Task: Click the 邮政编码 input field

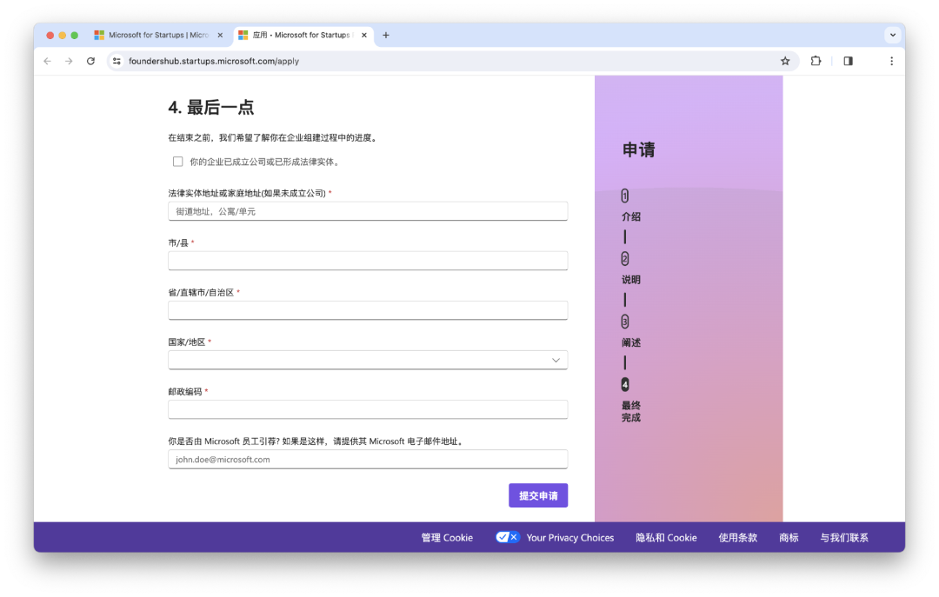Action: pos(368,409)
